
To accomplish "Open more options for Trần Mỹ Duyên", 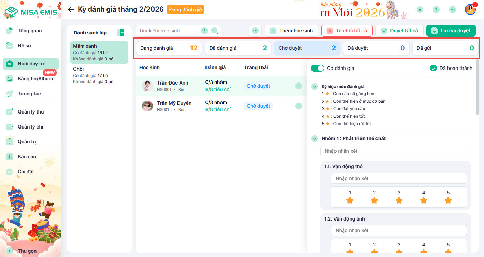I will 299,106.
